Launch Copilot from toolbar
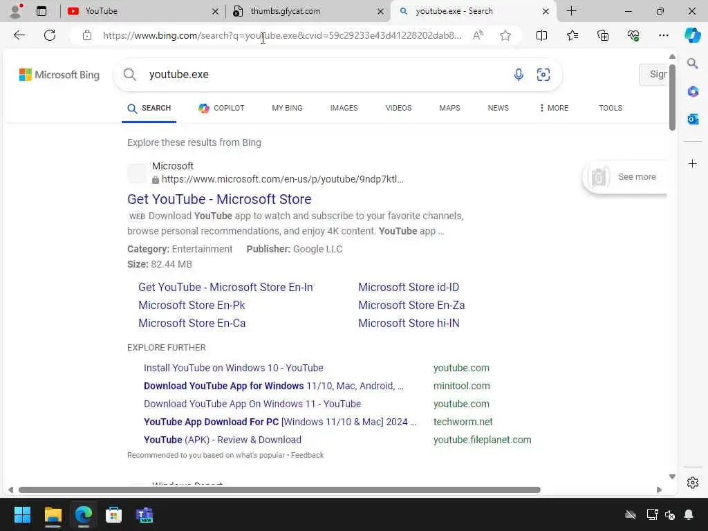Viewport: 708px width, 531px height. 692,35
